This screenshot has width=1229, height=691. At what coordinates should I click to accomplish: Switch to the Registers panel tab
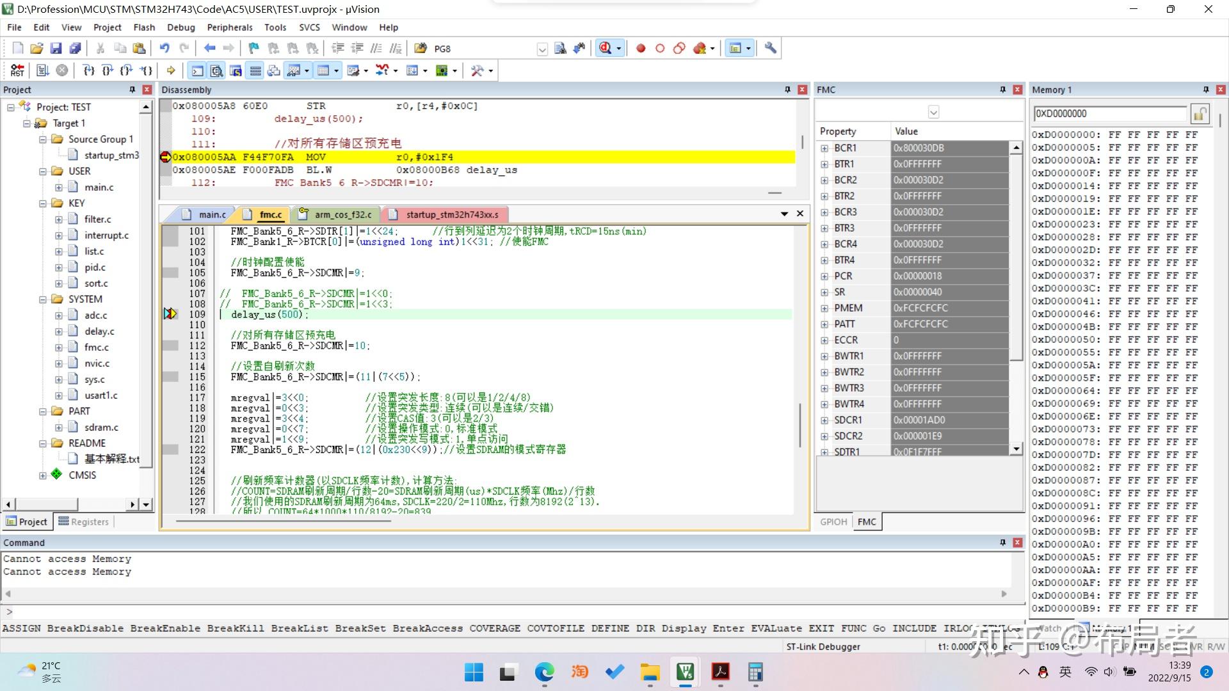click(x=84, y=521)
